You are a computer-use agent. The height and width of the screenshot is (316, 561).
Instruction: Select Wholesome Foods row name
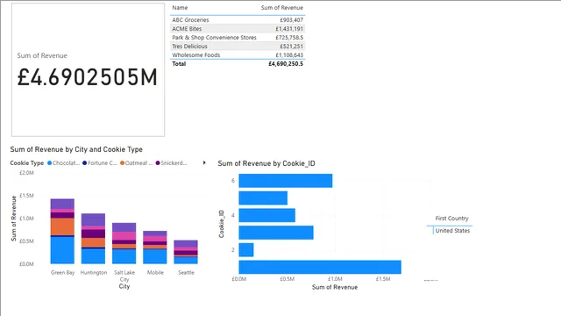coord(196,54)
